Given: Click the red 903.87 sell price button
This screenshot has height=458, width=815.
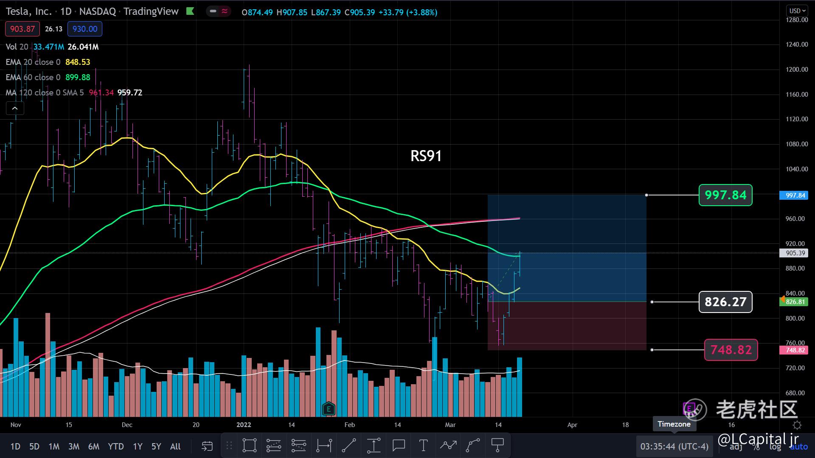Looking at the screenshot, I should click(x=22, y=29).
